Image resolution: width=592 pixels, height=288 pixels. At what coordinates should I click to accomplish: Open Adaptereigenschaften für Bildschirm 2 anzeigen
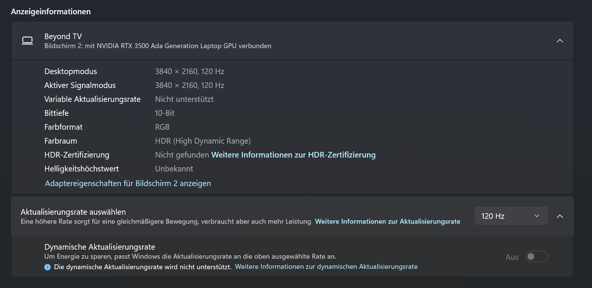tap(128, 183)
